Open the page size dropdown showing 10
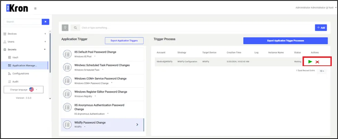 322,71
